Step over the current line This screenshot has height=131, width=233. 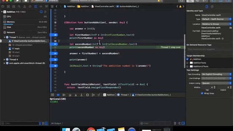click(x=70, y=95)
